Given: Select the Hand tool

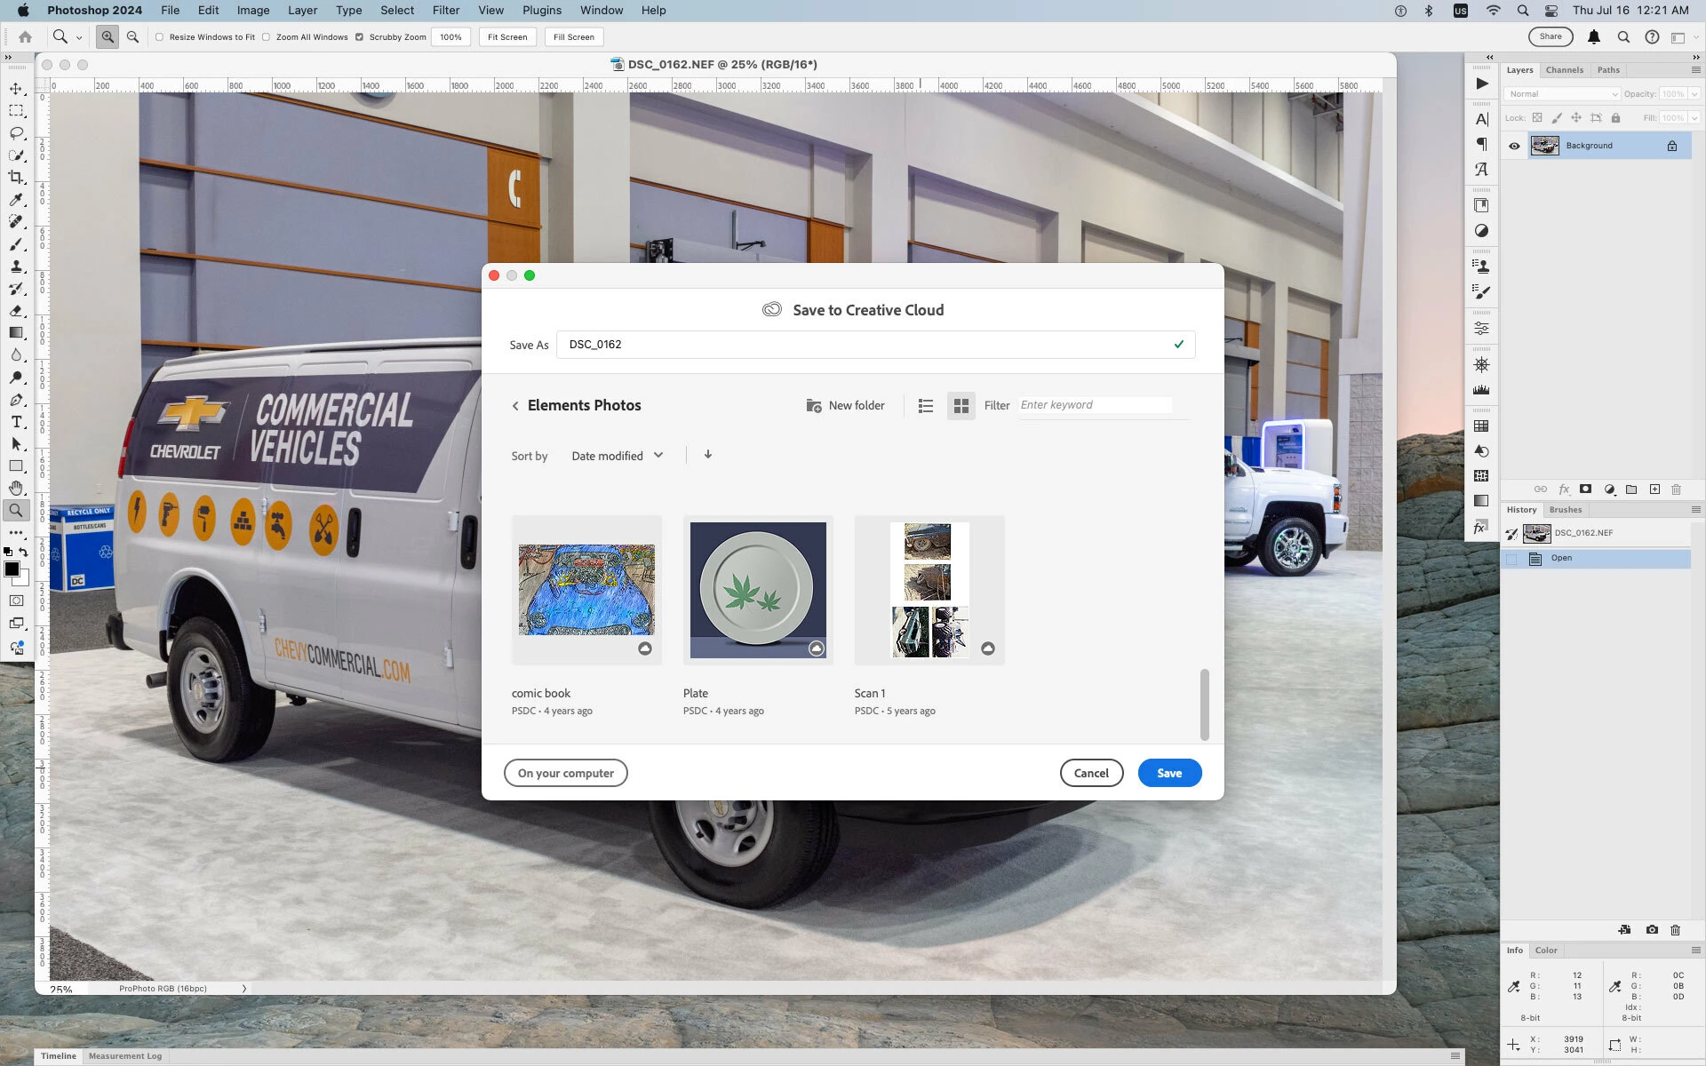Looking at the screenshot, I should [16, 489].
